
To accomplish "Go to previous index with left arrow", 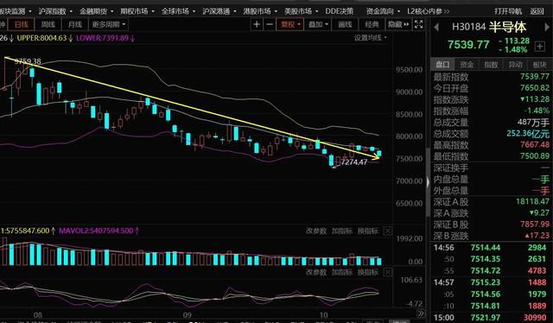I will [436, 27].
